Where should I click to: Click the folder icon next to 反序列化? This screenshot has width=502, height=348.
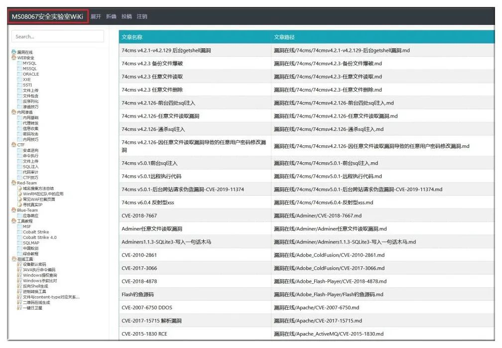(x=19, y=101)
